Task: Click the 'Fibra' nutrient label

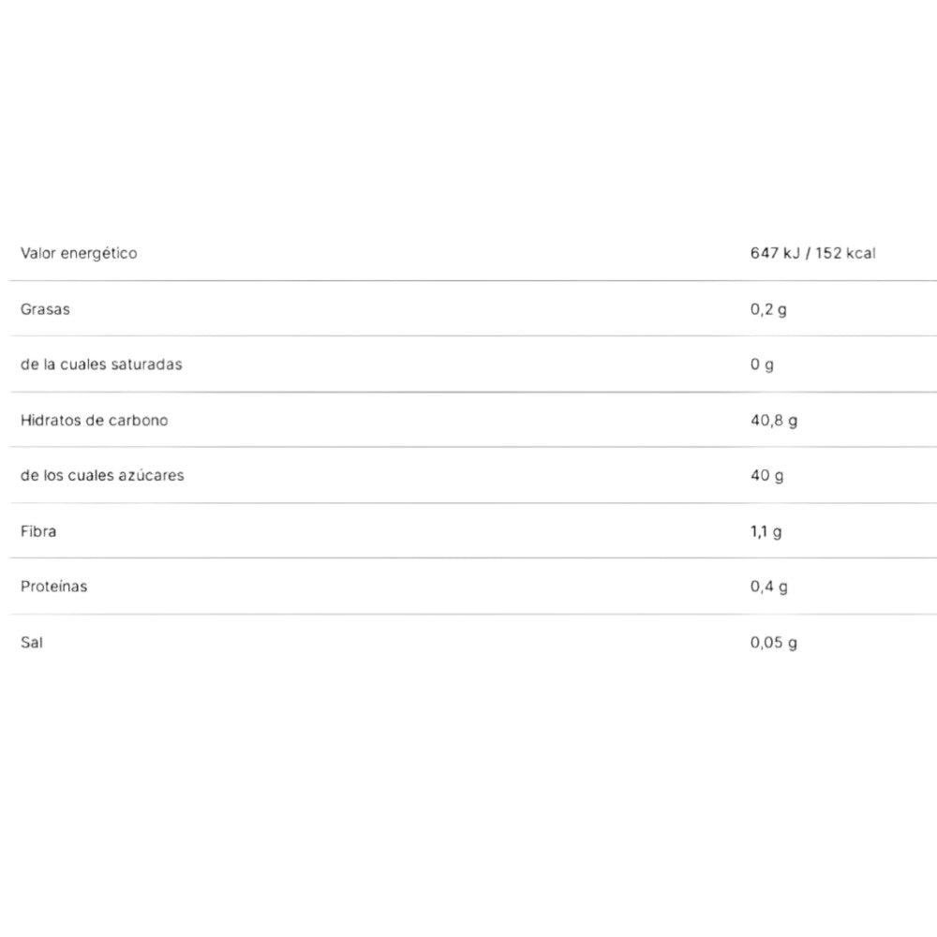Action: click(x=38, y=531)
